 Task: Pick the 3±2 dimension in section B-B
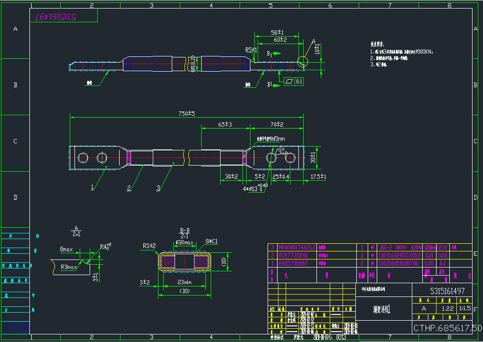click(144, 282)
